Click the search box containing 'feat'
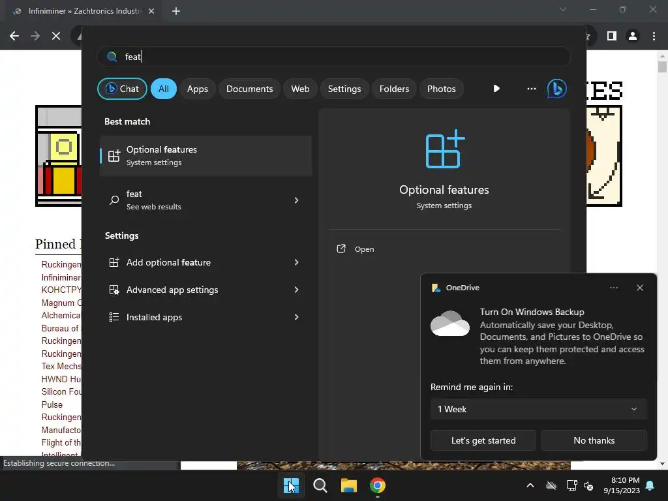The image size is (668, 501). (333, 57)
